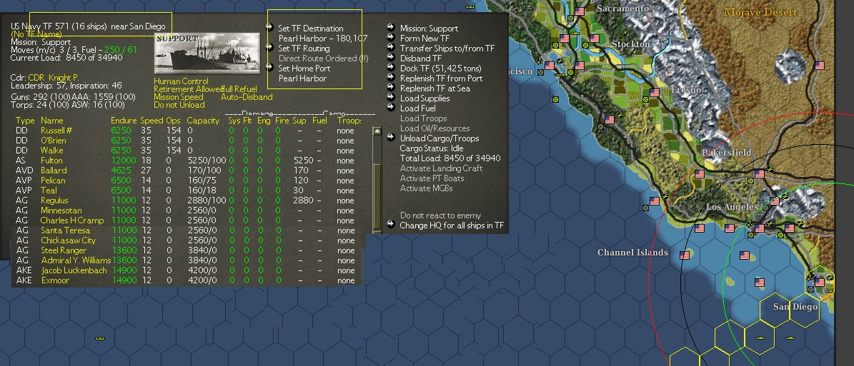
Task: Select ship Pelican in list
Action: [x=53, y=180]
